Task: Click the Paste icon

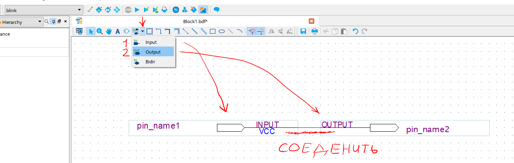Action: click(x=344, y=31)
